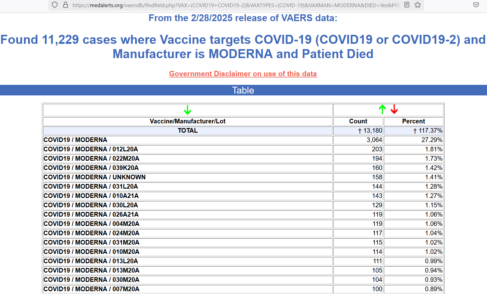
Task: Click percent value 1.27%
Action: pyautogui.click(x=434, y=196)
